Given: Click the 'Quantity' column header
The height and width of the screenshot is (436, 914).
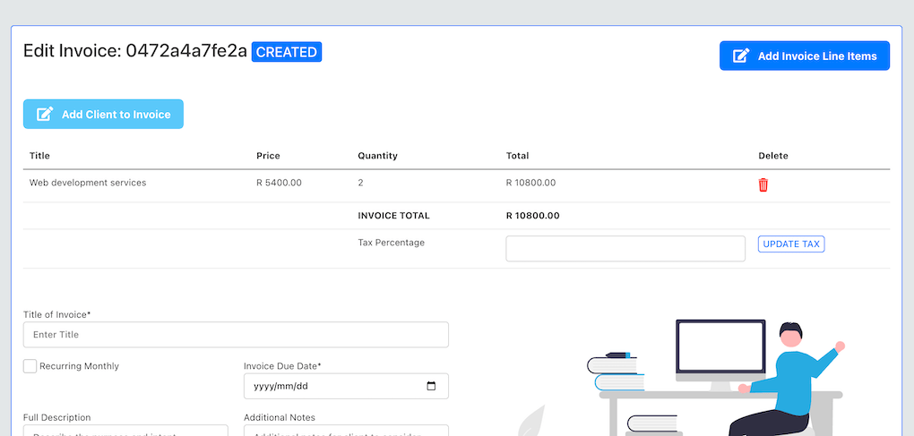Looking at the screenshot, I should pyautogui.click(x=378, y=156).
